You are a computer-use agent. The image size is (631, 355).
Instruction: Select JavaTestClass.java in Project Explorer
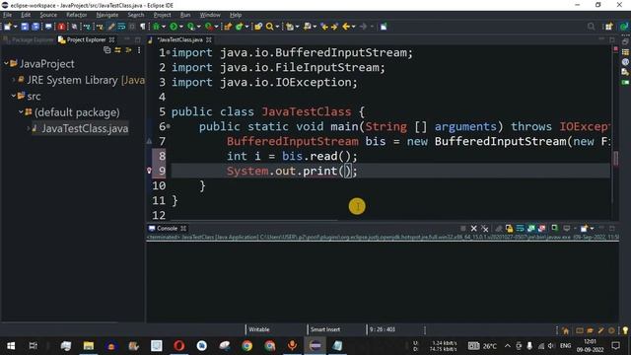[85, 128]
